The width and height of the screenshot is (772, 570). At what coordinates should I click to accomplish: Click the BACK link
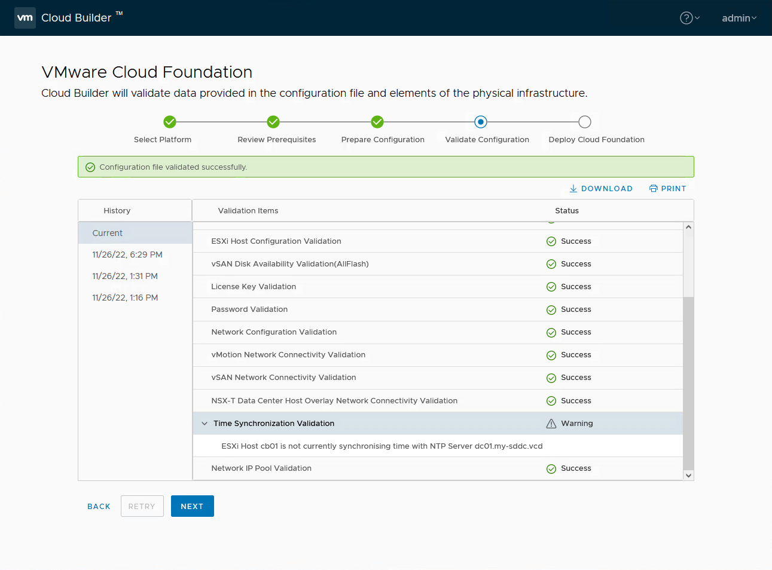[x=99, y=506]
